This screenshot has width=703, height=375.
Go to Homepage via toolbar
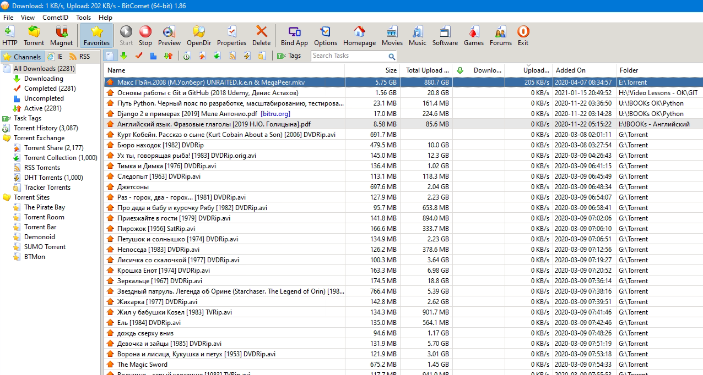tap(359, 36)
